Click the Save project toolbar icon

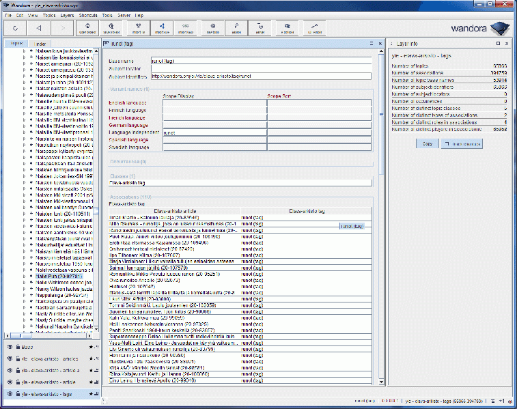click(112, 28)
